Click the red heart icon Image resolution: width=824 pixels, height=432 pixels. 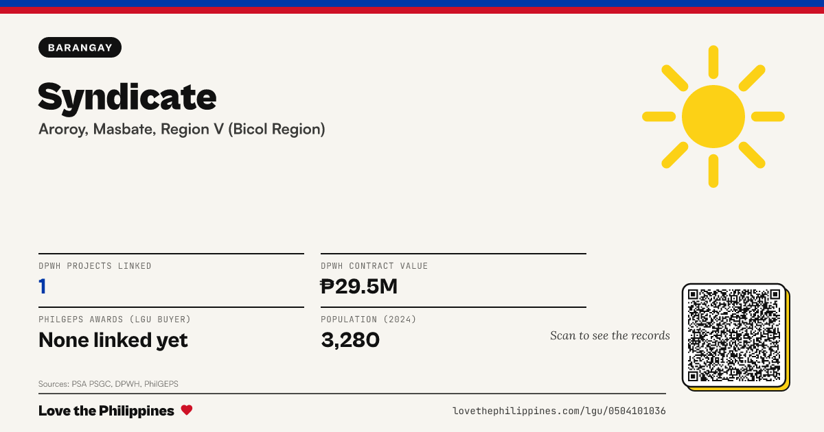click(x=187, y=410)
